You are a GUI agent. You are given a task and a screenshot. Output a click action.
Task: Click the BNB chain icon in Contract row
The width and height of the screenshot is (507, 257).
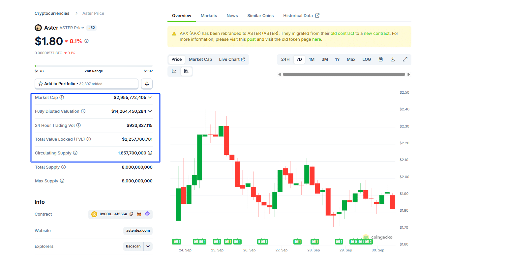(94, 214)
